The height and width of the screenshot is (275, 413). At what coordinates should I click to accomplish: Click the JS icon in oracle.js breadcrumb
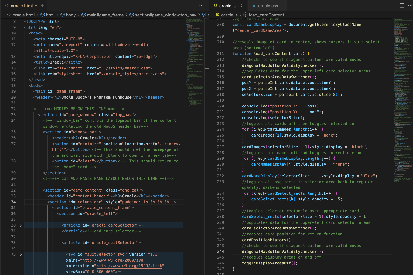point(217,15)
